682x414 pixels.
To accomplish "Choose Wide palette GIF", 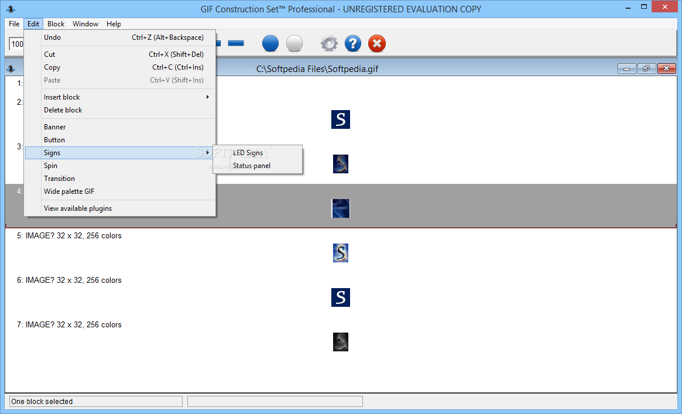I will [x=120, y=191].
